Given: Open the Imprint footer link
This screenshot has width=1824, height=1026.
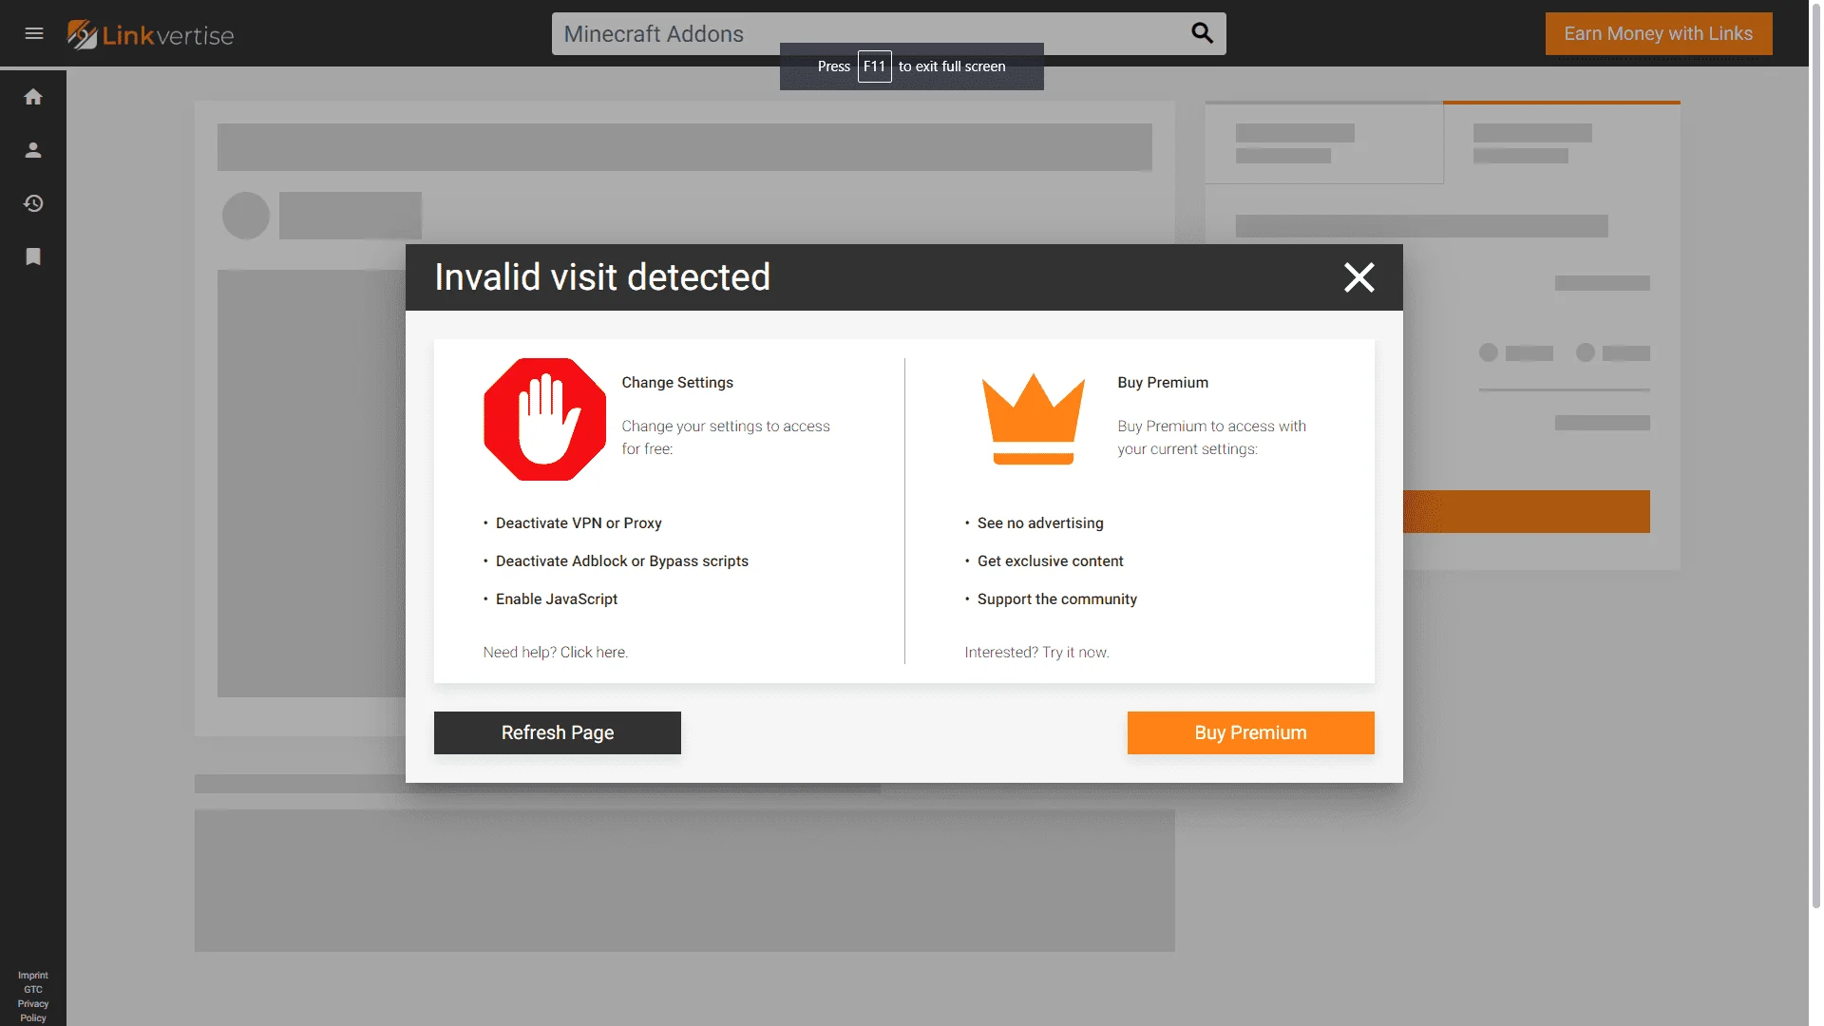Looking at the screenshot, I should pos(33,976).
